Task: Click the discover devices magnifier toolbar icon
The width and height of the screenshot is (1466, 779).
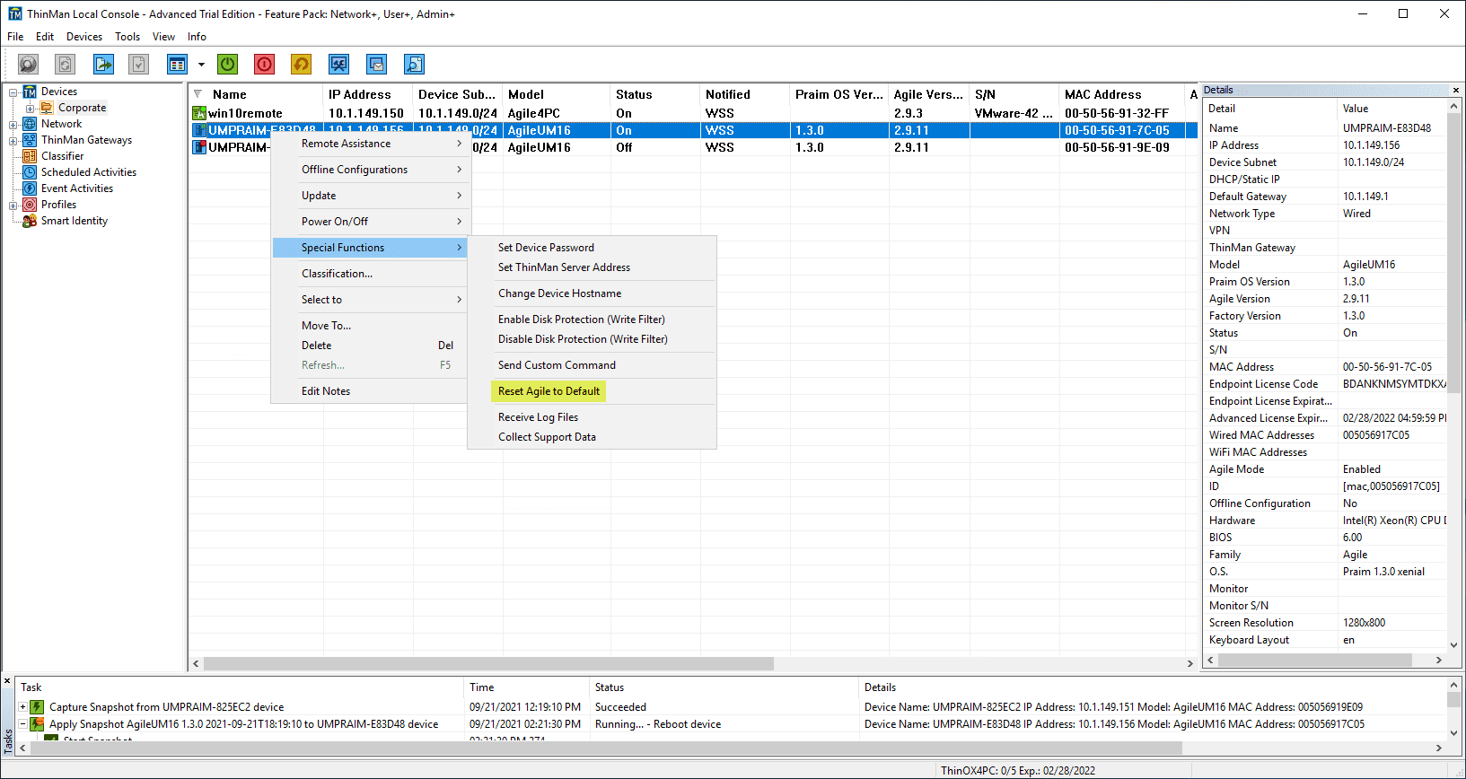Action: pos(29,64)
